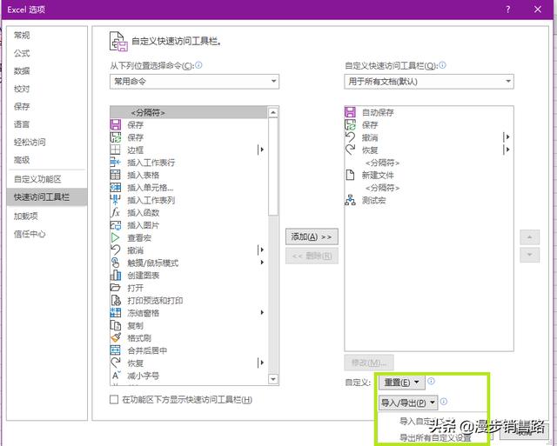Viewport: 557px width, 446px height.
Task: Select the 测试宏 macro icon
Action: [350, 200]
